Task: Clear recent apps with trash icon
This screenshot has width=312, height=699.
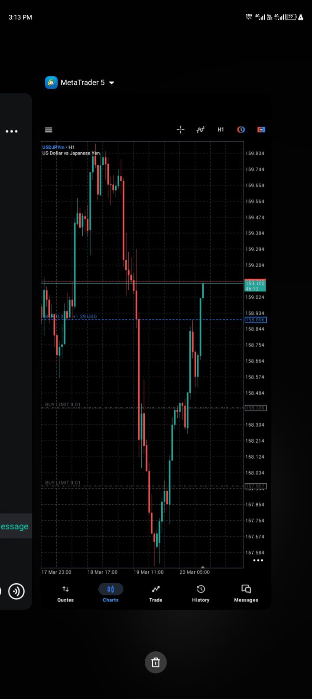Action: pos(156,662)
